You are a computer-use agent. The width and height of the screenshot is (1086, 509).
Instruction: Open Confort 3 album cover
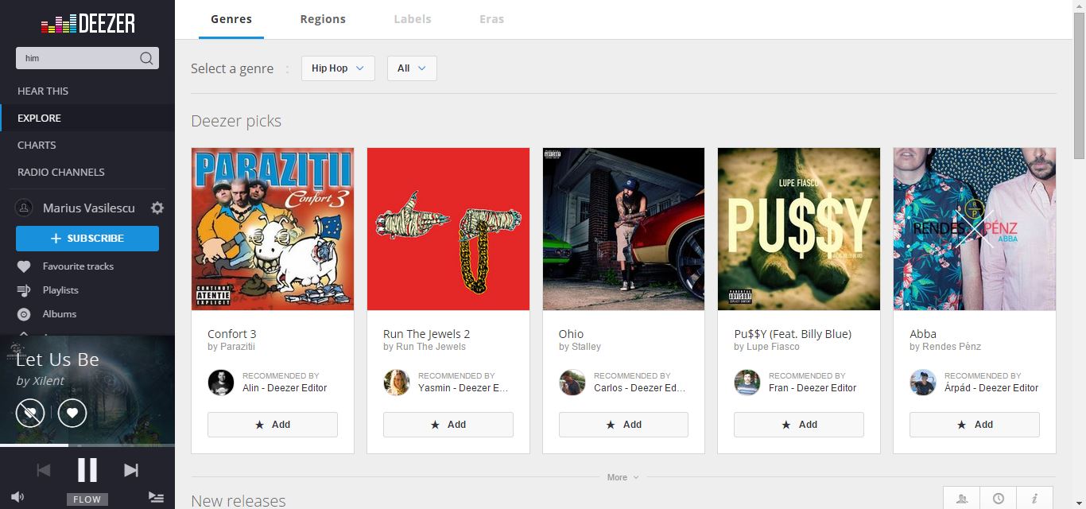click(x=273, y=229)
